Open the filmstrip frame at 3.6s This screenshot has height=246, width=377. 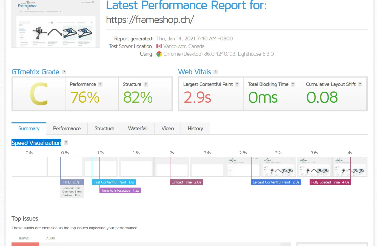click(314, 167)
